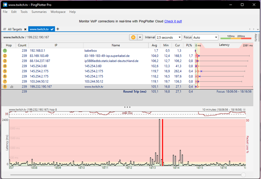Click the checkmark icon on www.twitch.tv tab

point(52,29)
